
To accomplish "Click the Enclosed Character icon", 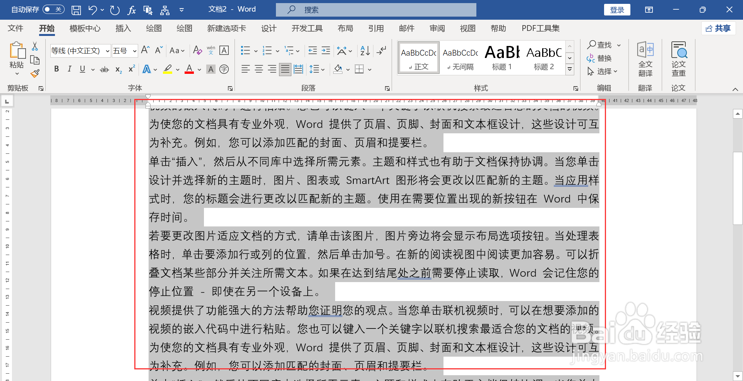I will pyautogui.click(x=224, y=69).
